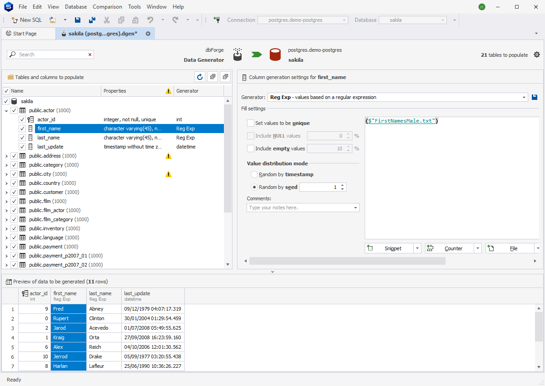Viewport: 545px width, 386px height.
Task: Uncheck the public.customer table
Action: pos(14,192)
